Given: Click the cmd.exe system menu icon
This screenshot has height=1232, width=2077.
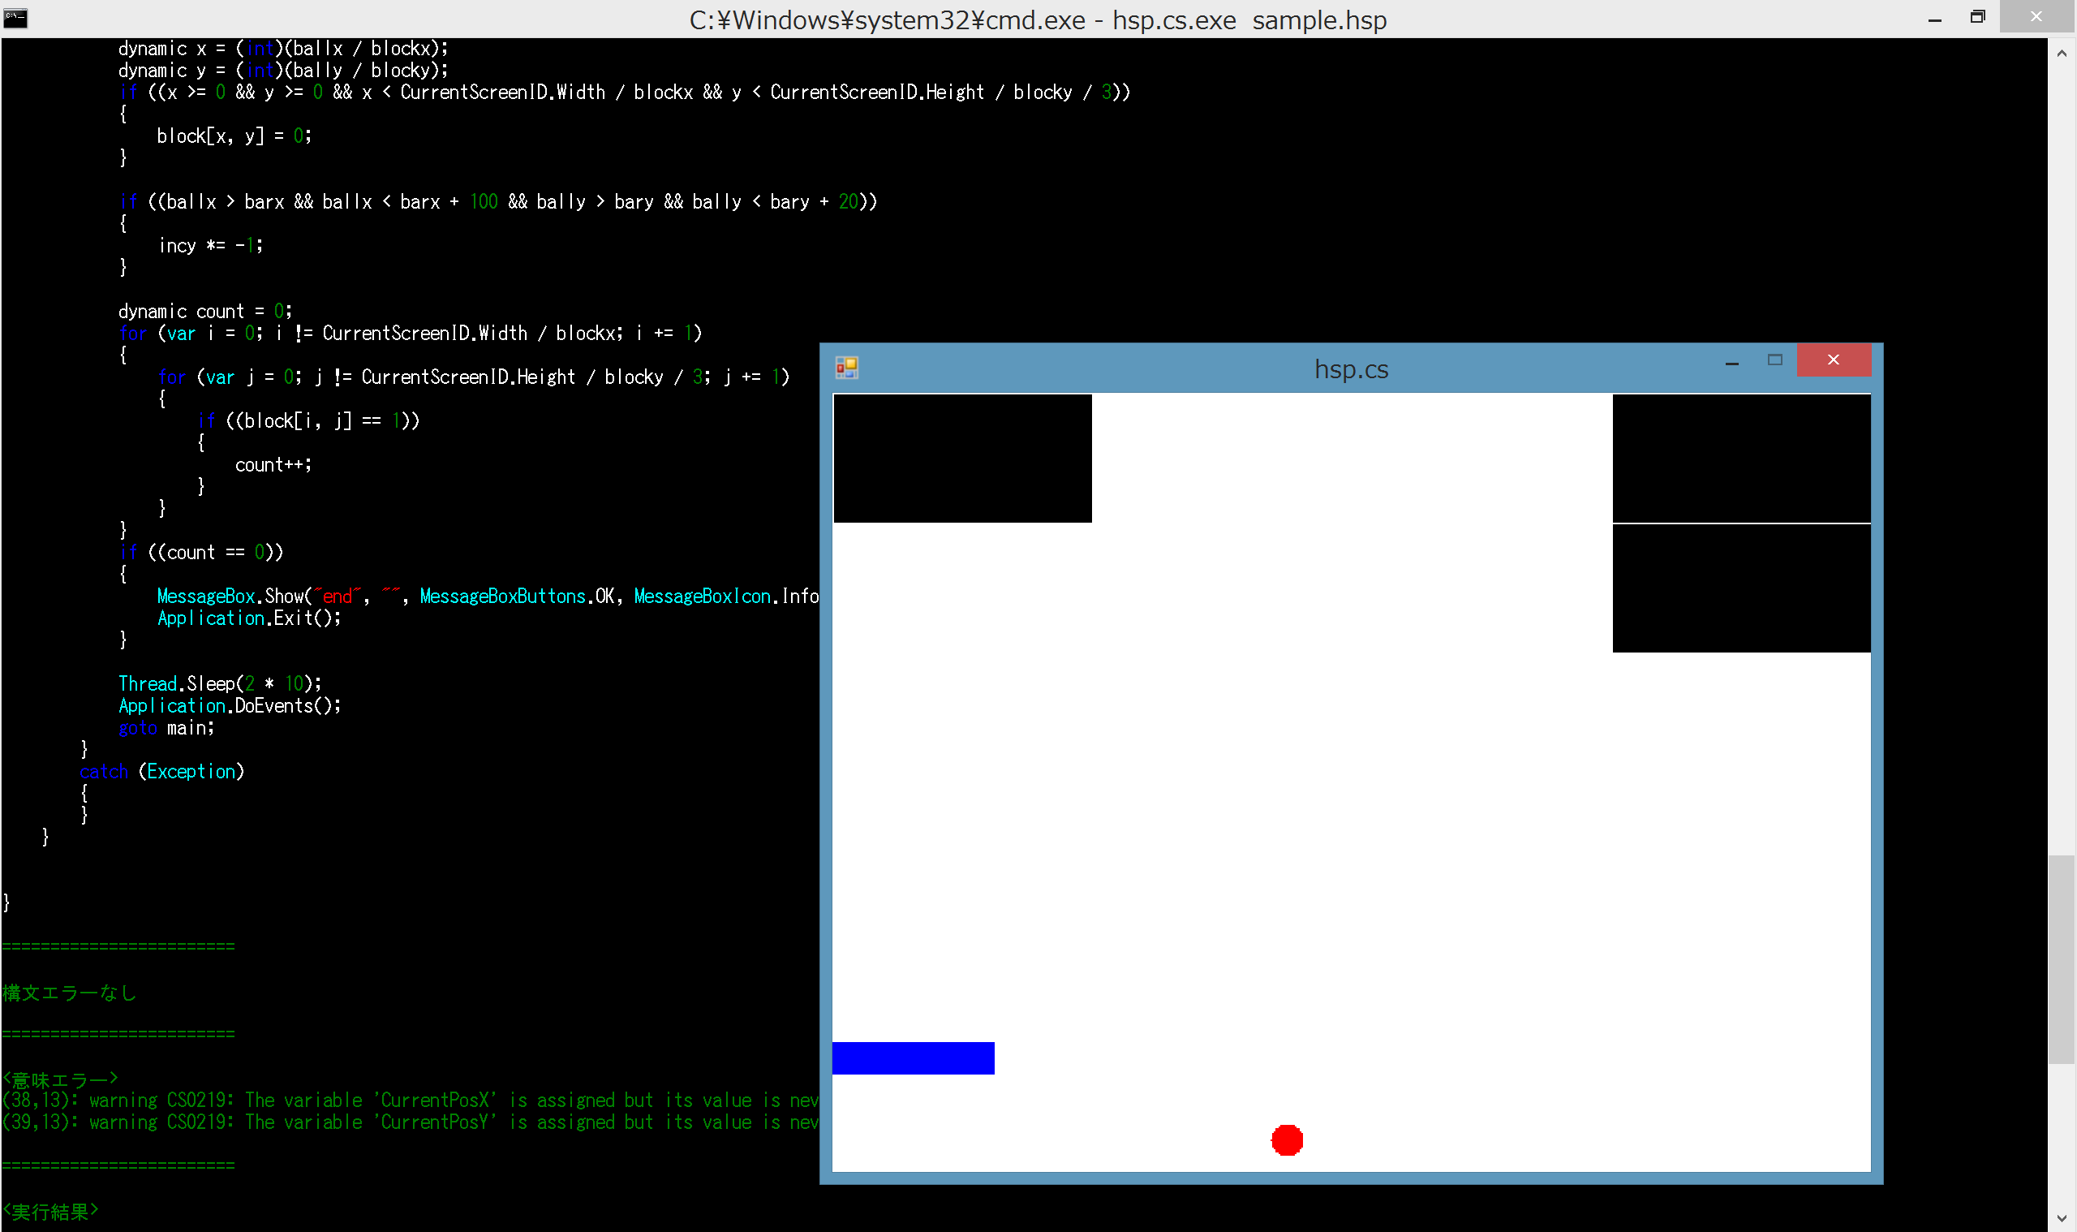Looking at the screenshot, I should pyautogui.click(x=15, y=19).
